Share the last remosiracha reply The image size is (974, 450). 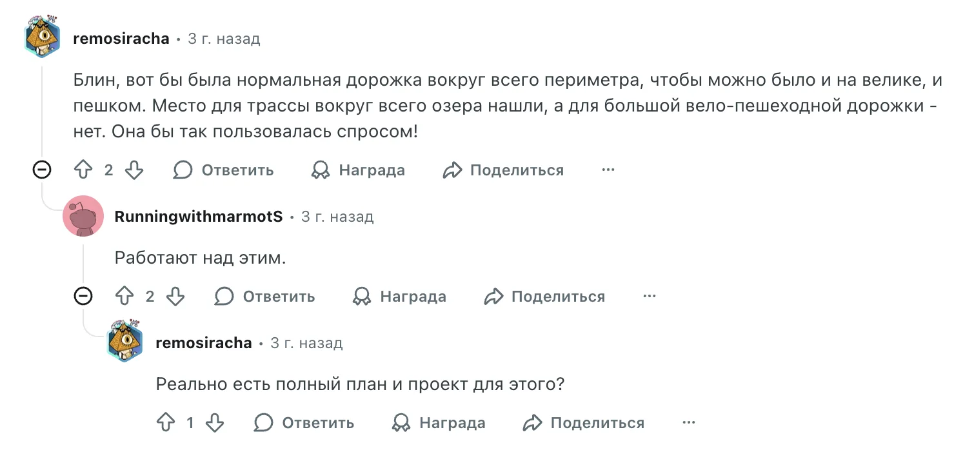584,423
